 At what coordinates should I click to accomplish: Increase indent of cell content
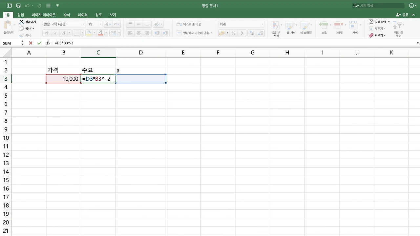click(x=165, y=33)
